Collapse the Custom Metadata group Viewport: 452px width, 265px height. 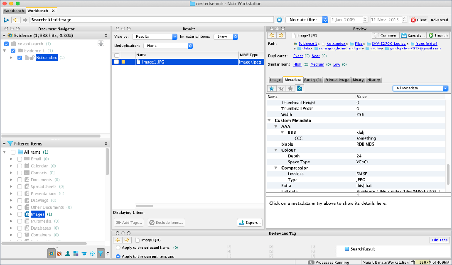[x=269, y=120]
